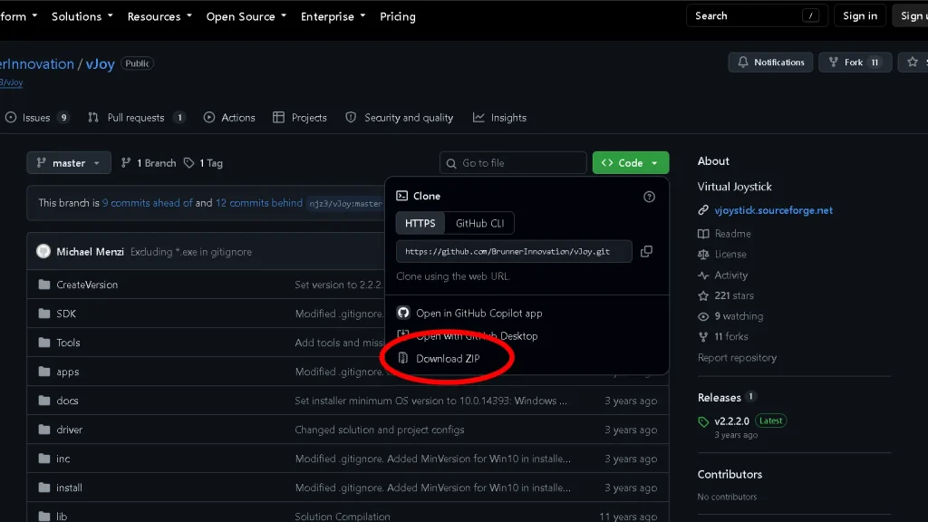Viewport: 928px width, 522px height.
Task: Open the Enterprise dropdown menu
Action: [333, 16]
